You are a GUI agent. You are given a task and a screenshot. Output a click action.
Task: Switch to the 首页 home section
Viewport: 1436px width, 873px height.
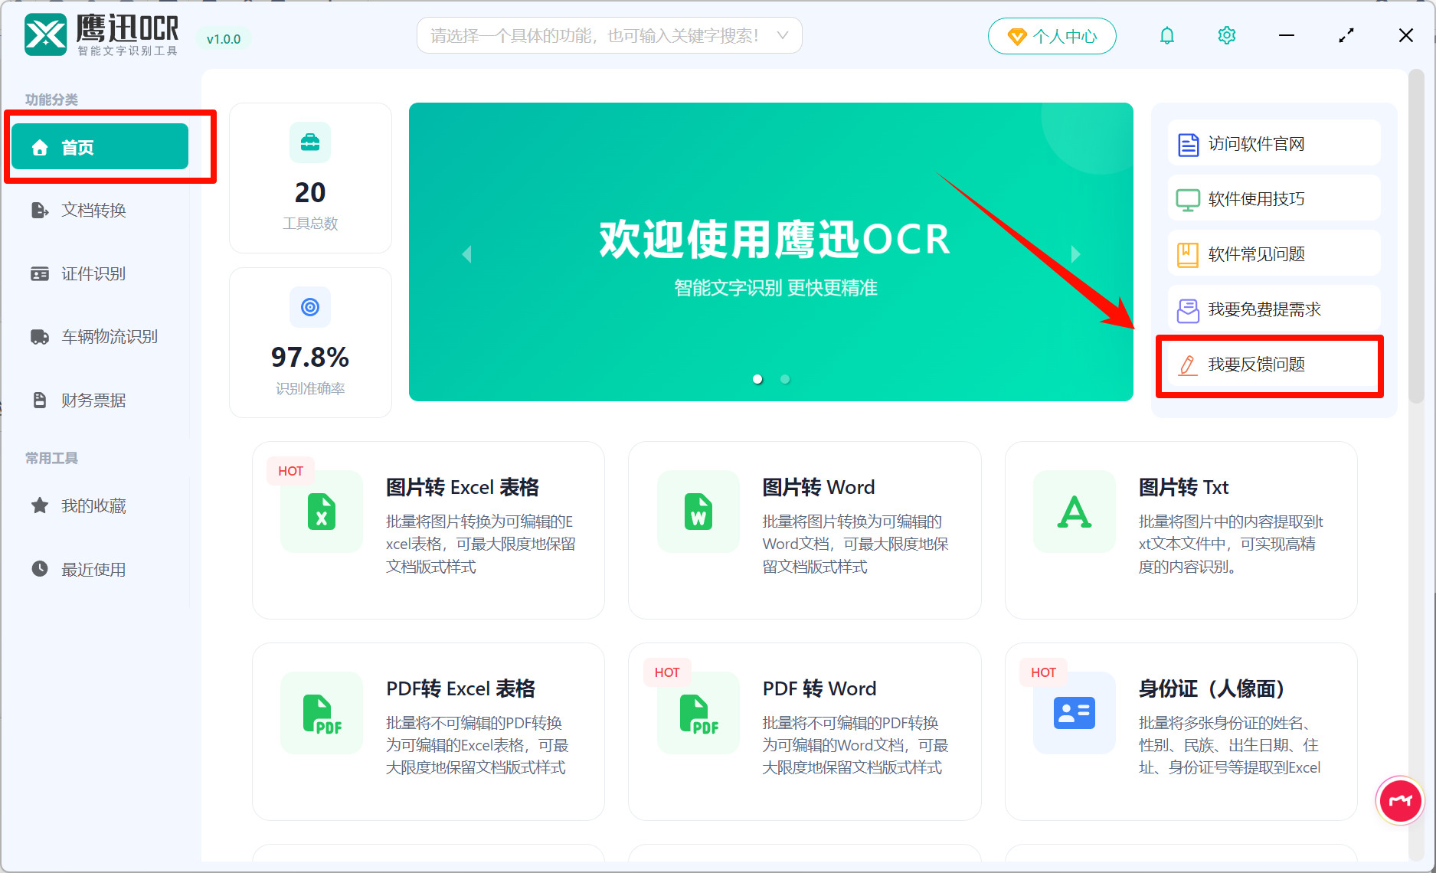[x=100, y=146]
